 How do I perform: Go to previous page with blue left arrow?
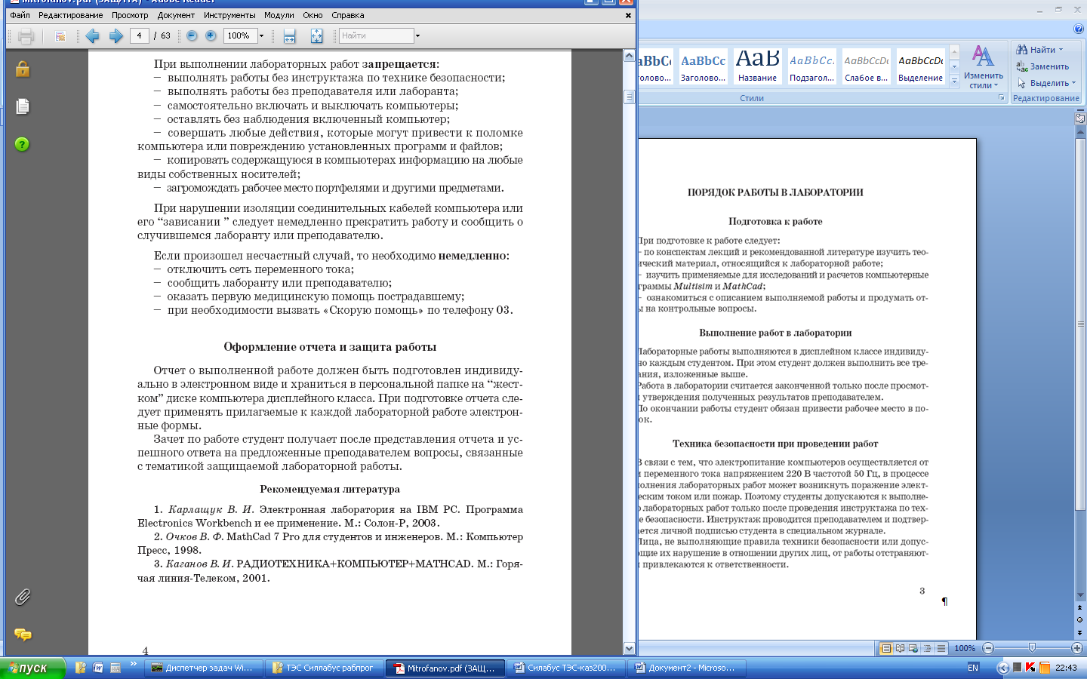93,35
